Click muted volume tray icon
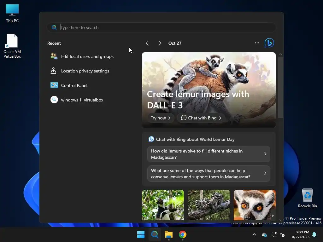Viewport: 323px width, 242px height. click(x=282, y=234)
